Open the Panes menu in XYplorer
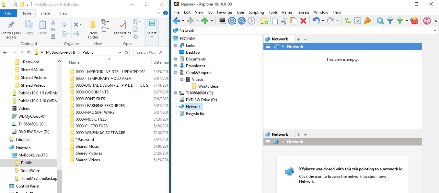Image resolution: width=439 pixels, height=193 pixels. [x=287, y=12]
